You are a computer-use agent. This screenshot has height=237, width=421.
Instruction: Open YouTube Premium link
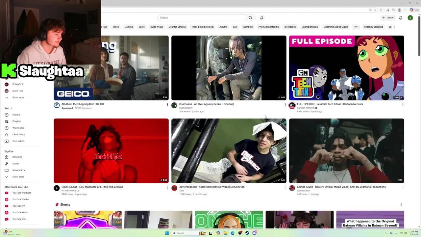22,193
